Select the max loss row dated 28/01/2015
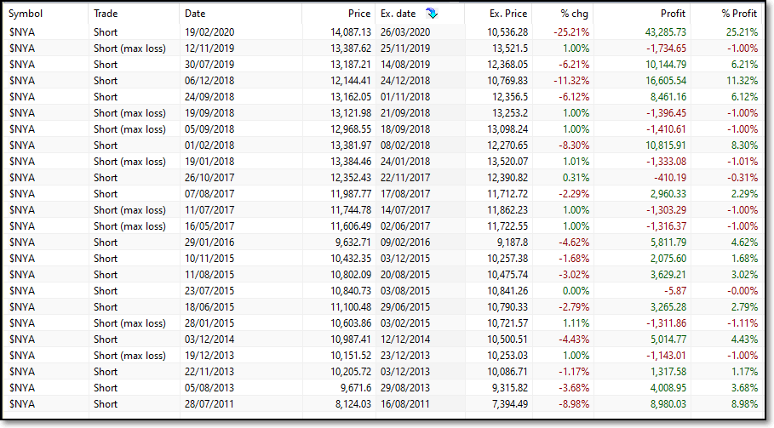 coord(383,323)
